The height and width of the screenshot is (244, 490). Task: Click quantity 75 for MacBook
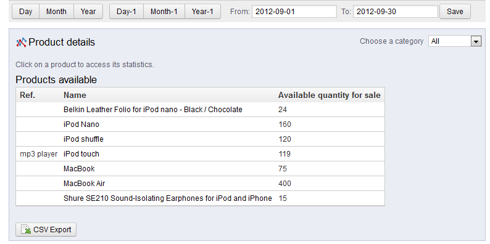coord(283,168)
